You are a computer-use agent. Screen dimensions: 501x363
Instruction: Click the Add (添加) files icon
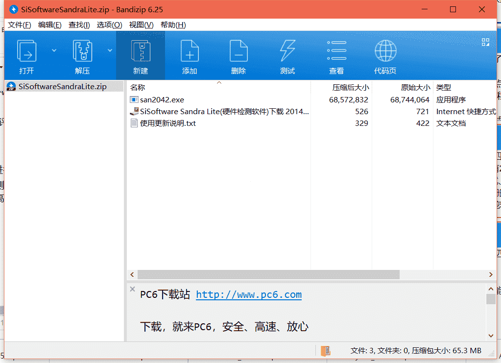(x=190, y=50)
